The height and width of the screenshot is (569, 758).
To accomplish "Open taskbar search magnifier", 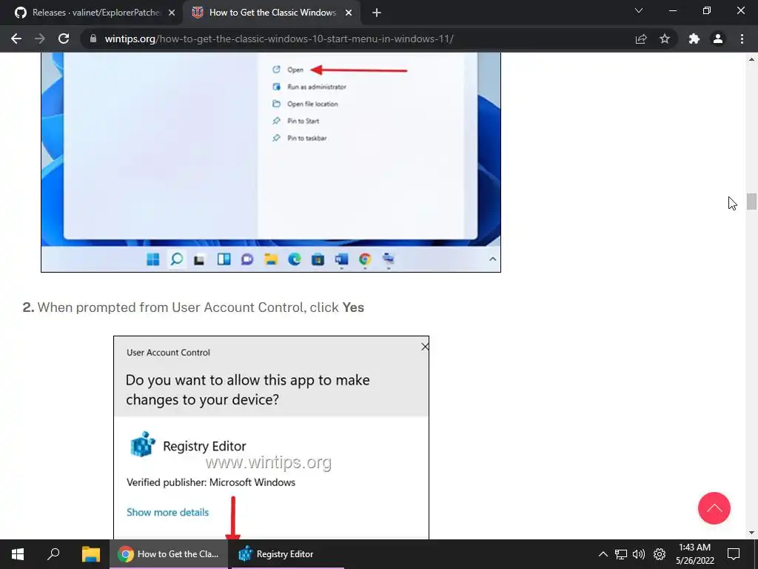I will (x=53, y=554).
